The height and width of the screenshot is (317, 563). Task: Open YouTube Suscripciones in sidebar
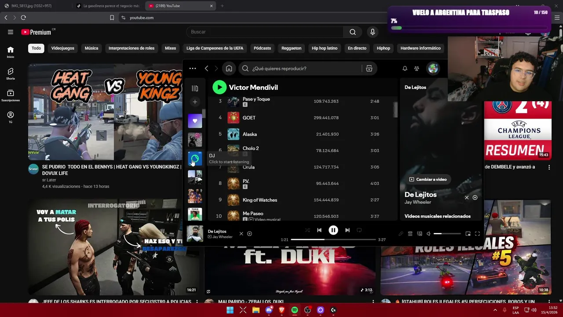[11, 96]
